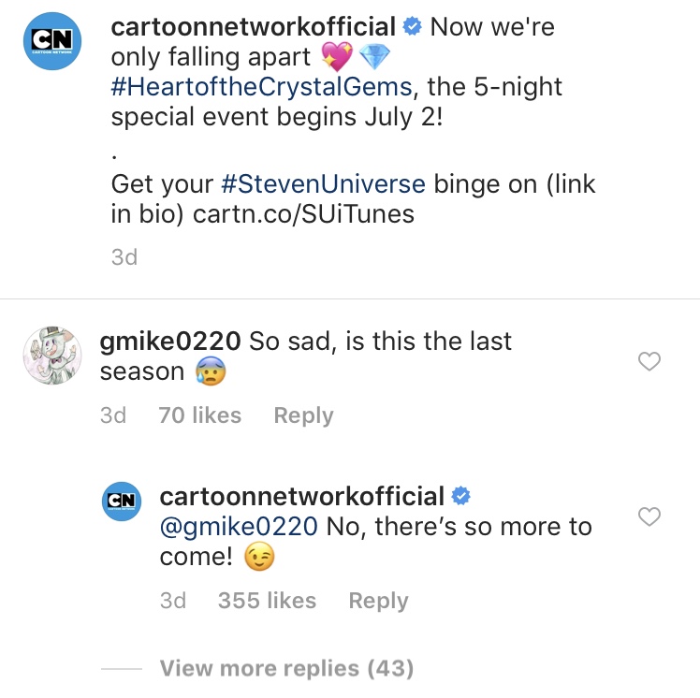Tap the small CN avatar beside the reply
Screen dimensions: 700x698
click(x=122, y=502)
